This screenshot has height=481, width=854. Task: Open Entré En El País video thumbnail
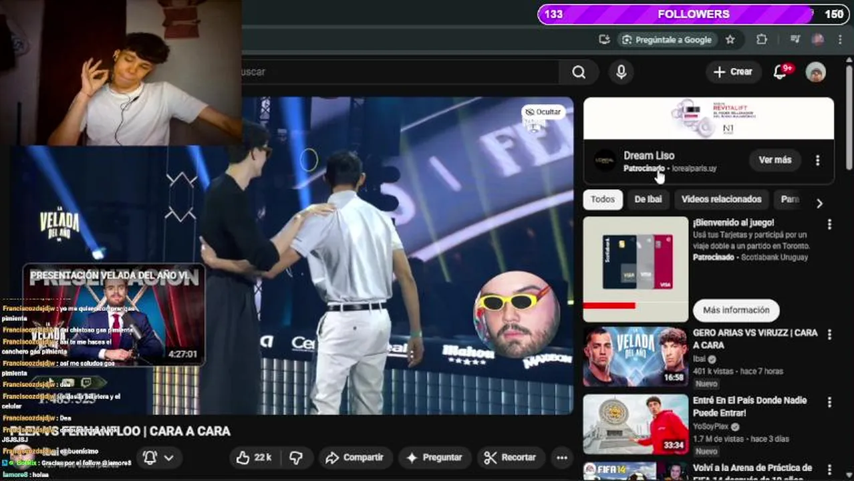coord(635,424)
